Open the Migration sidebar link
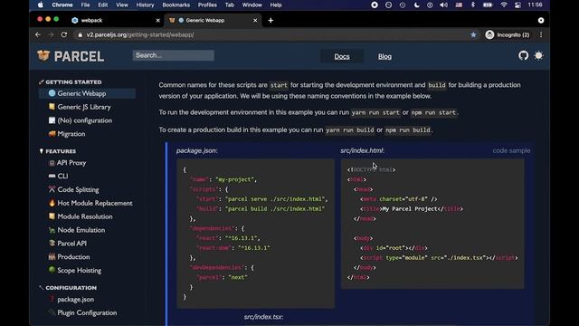 tap(71, 134)
